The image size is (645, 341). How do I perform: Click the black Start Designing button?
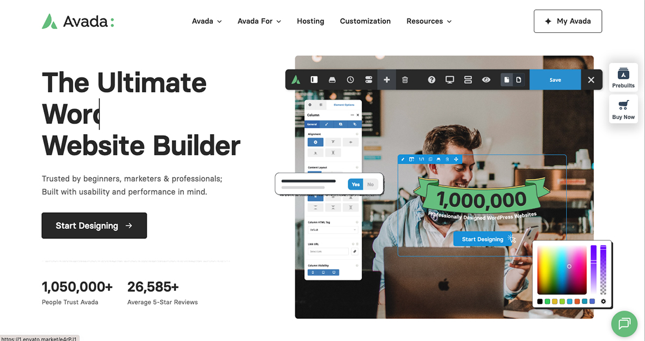94,226
